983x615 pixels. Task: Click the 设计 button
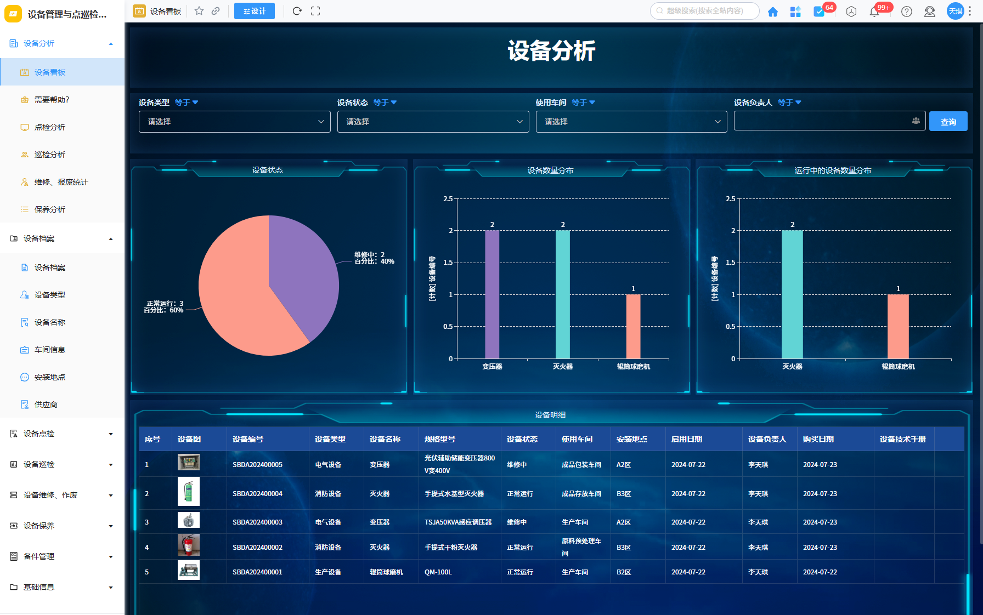point(255,11)
